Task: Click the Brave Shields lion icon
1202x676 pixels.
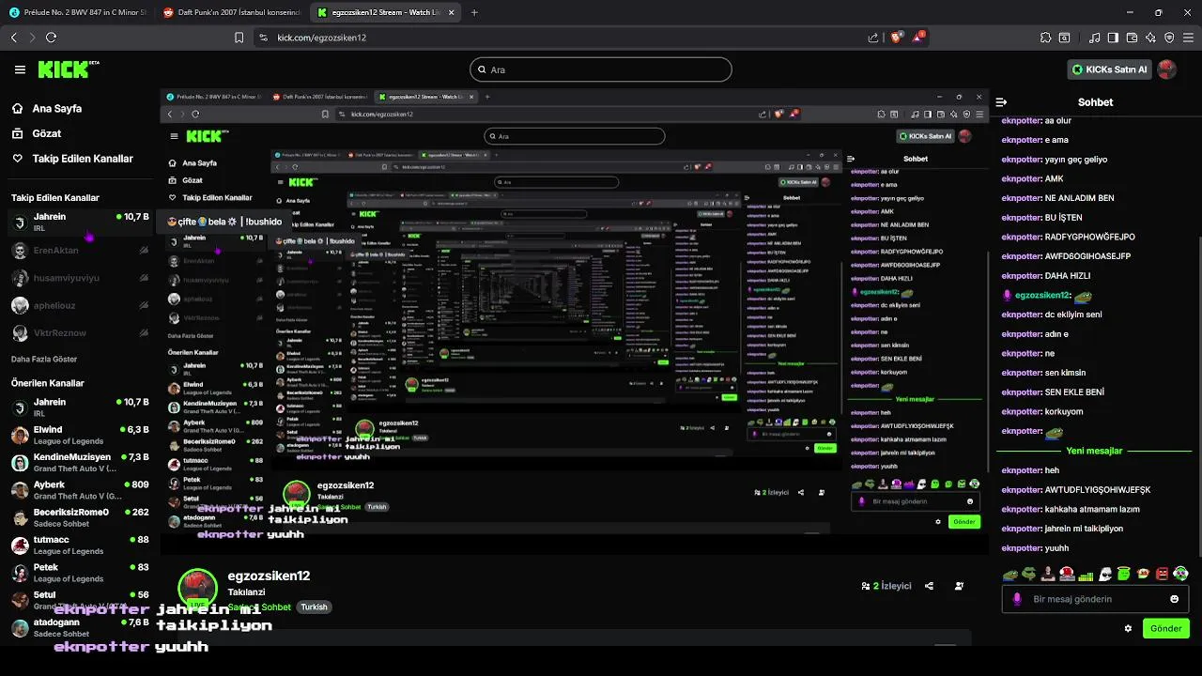Action: 897,38
